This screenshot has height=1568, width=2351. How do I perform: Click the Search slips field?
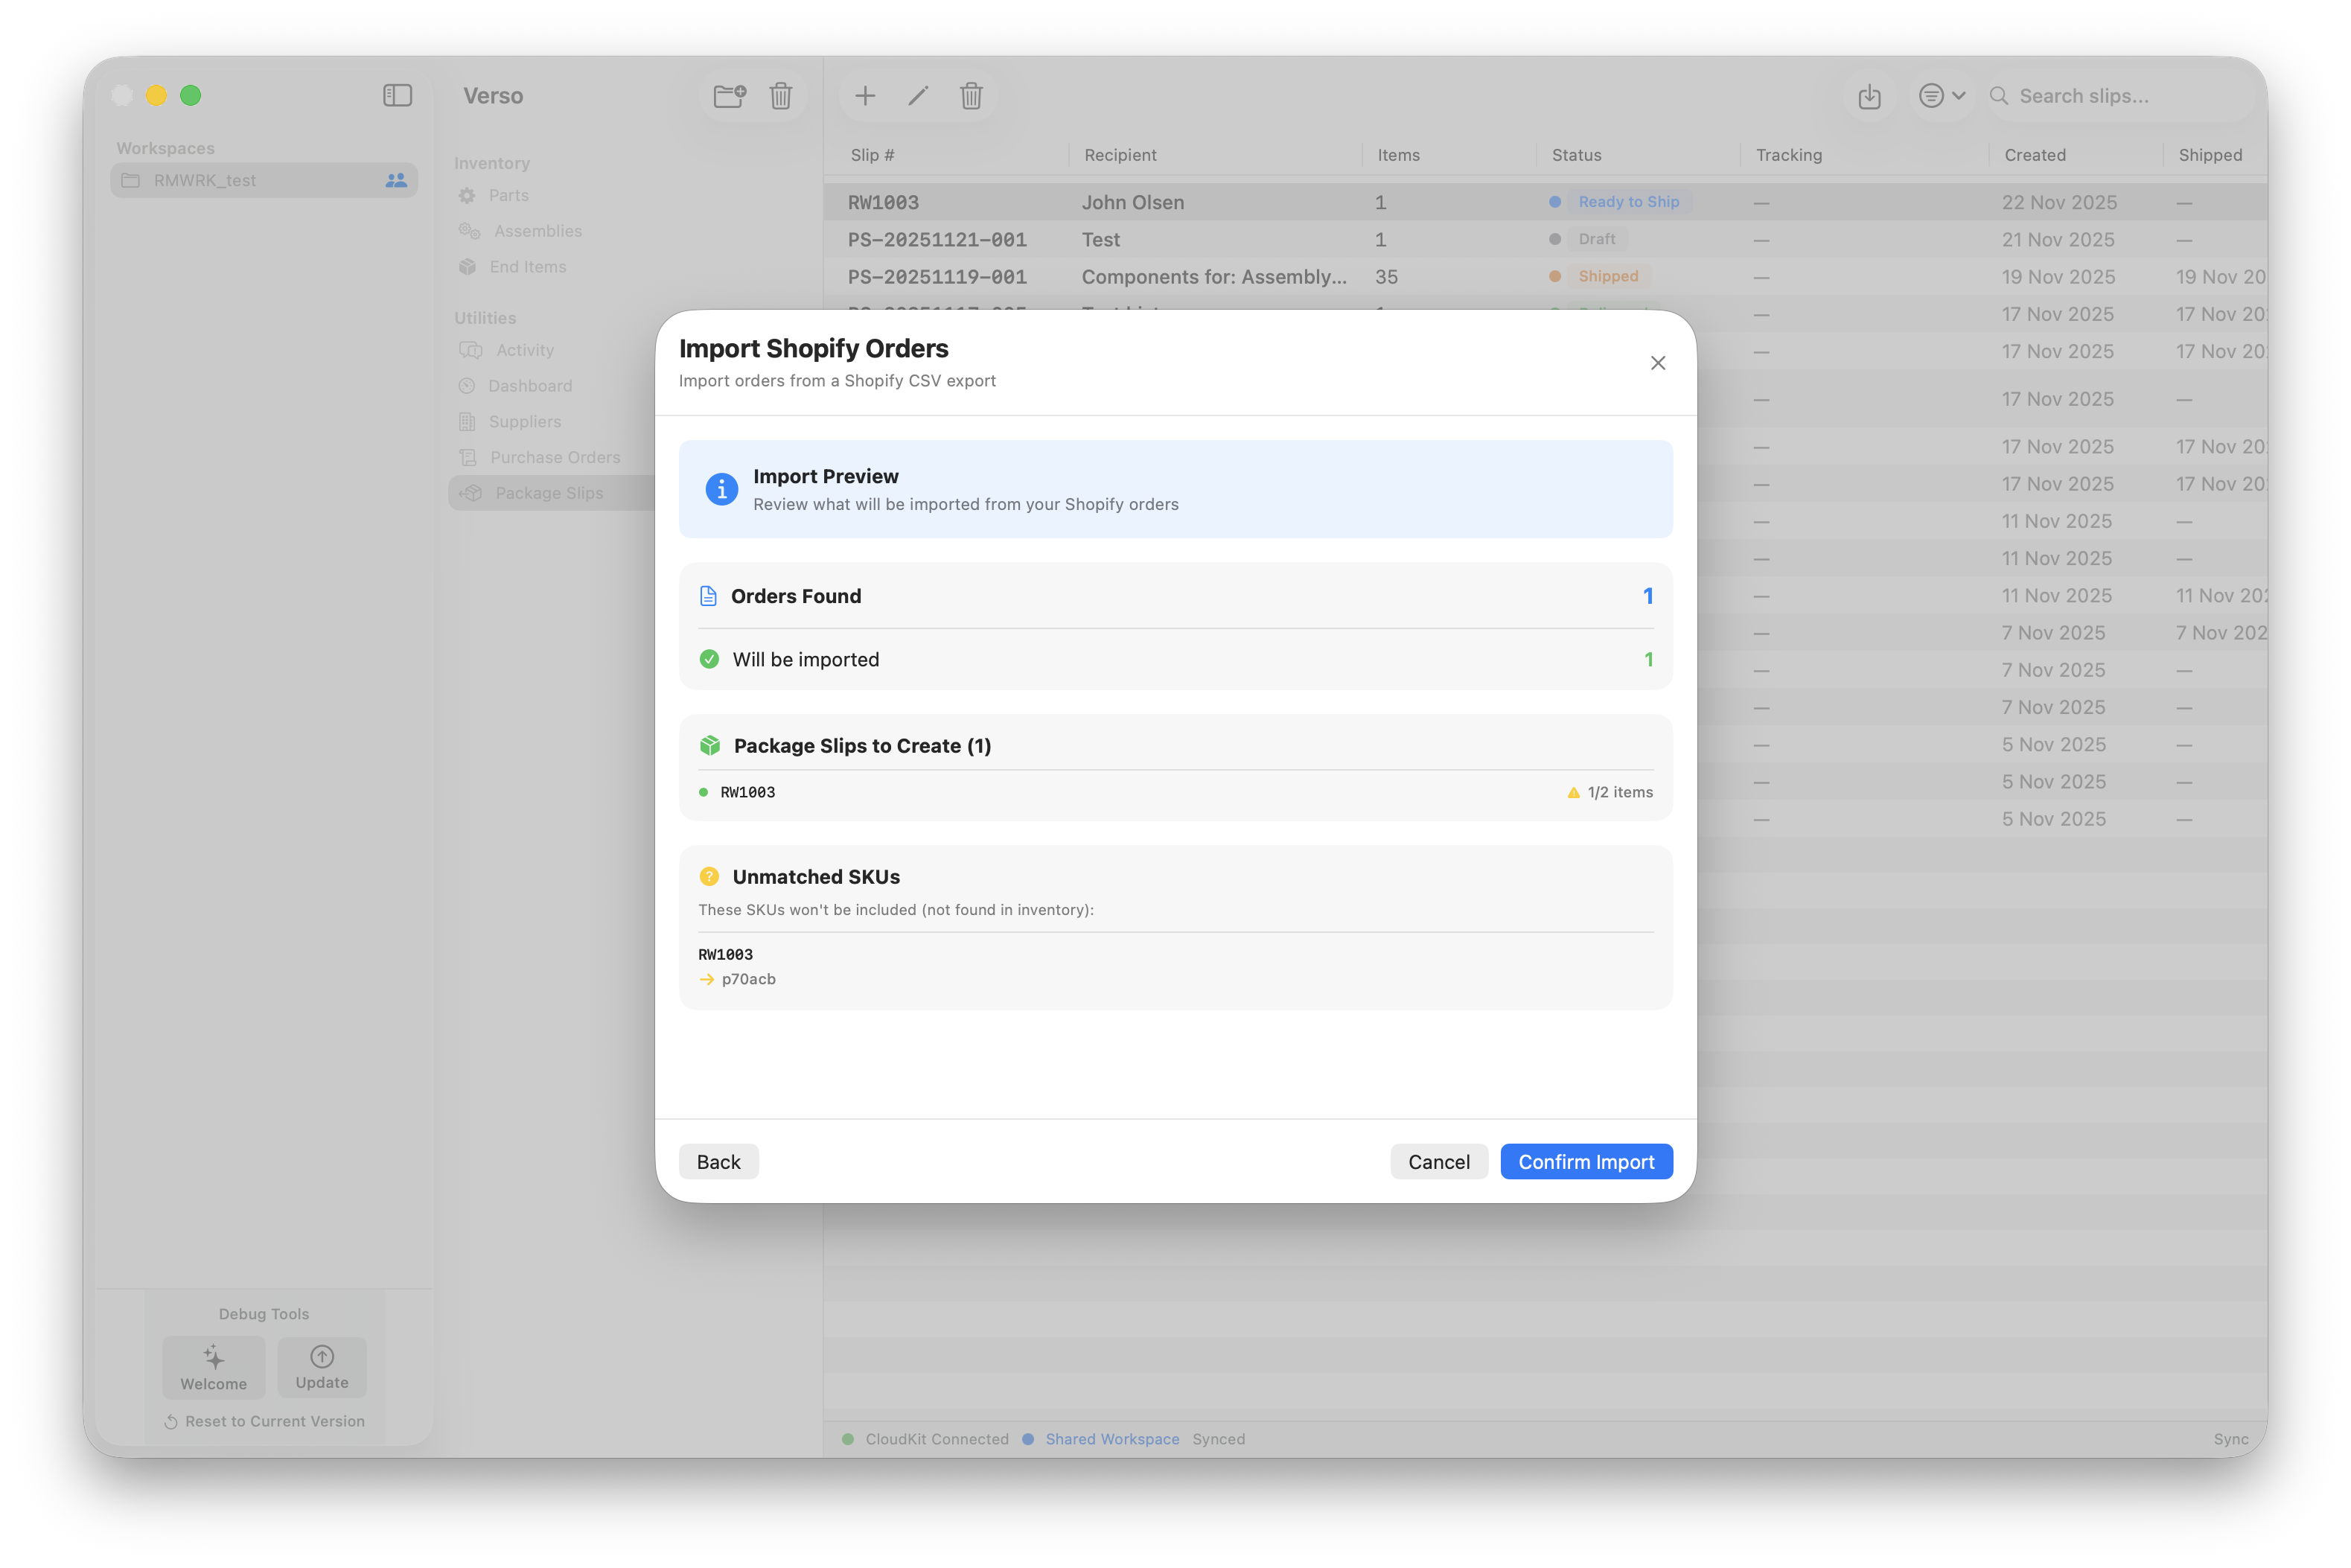click(2109, 96)
